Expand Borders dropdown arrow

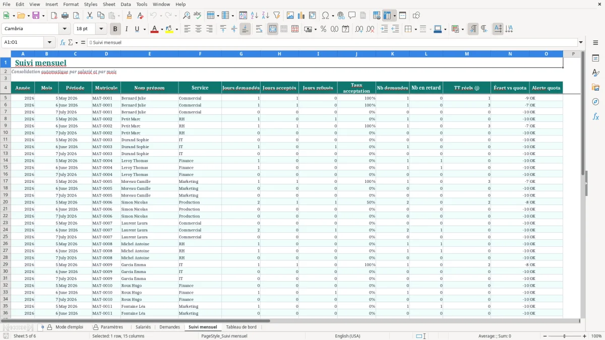(415, 29)
